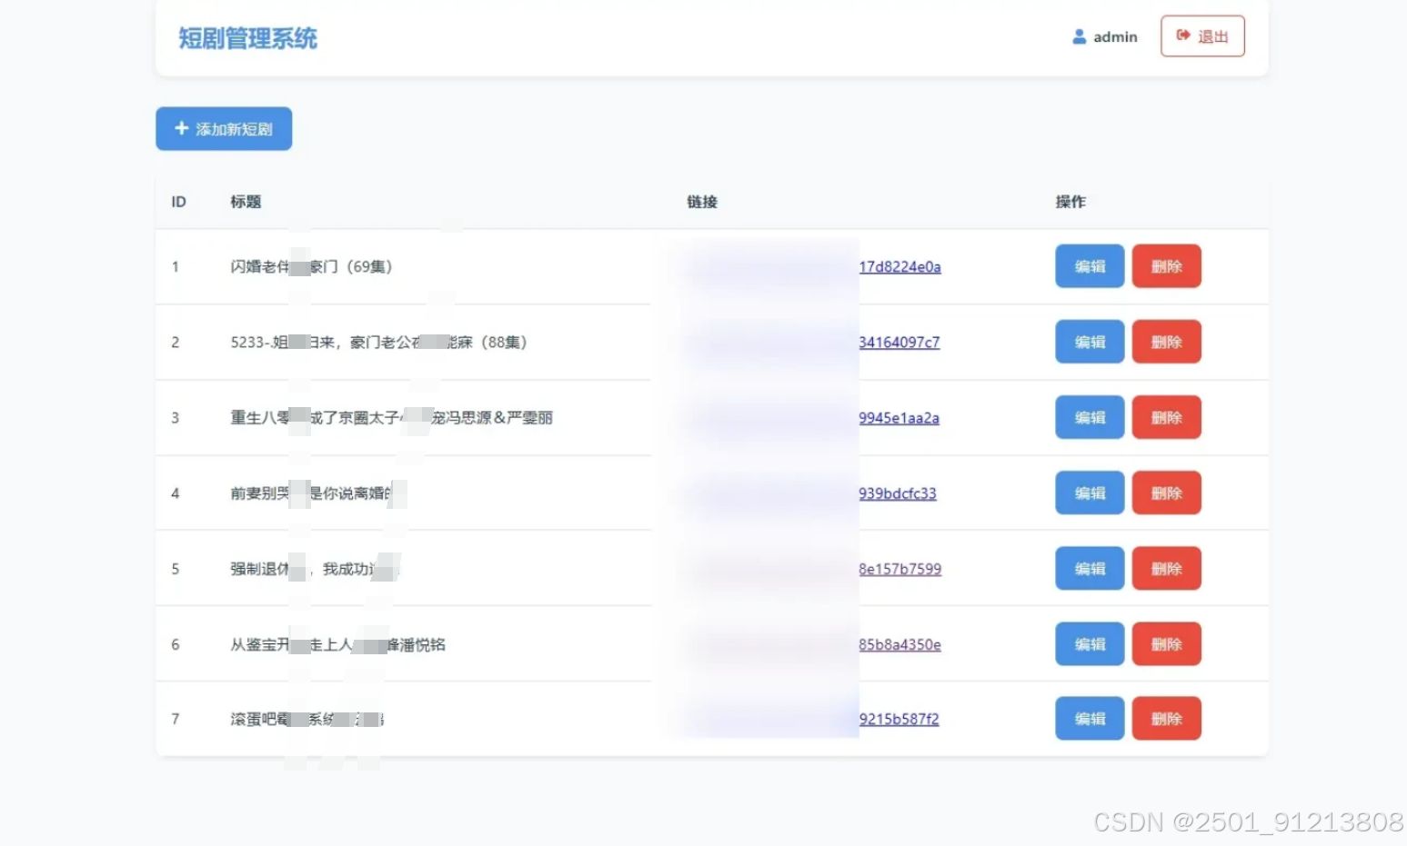Click the plus icon on the 添加新短剧 button
The height and width of the screenshot is (846, 1407).
click(x=180, y=128)
